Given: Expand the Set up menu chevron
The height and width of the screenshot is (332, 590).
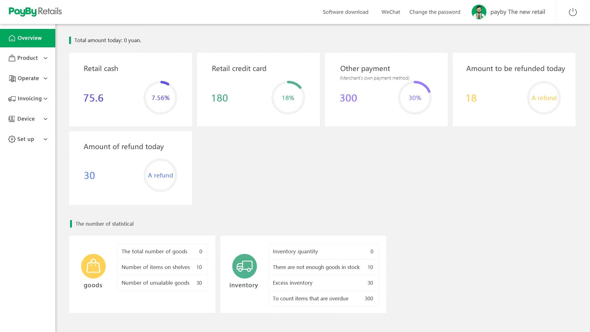Looking at the screenshot, I should pyautogui.click(x=45, y=139).
